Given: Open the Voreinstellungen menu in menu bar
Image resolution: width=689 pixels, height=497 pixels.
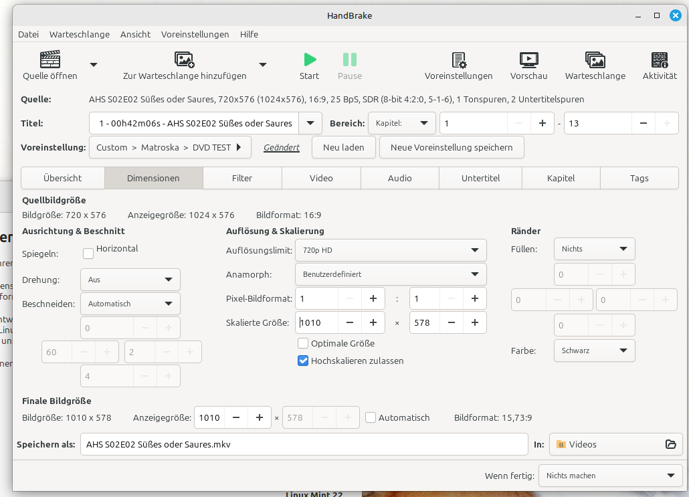Looking at the screenshot, I should pos(195,34).
